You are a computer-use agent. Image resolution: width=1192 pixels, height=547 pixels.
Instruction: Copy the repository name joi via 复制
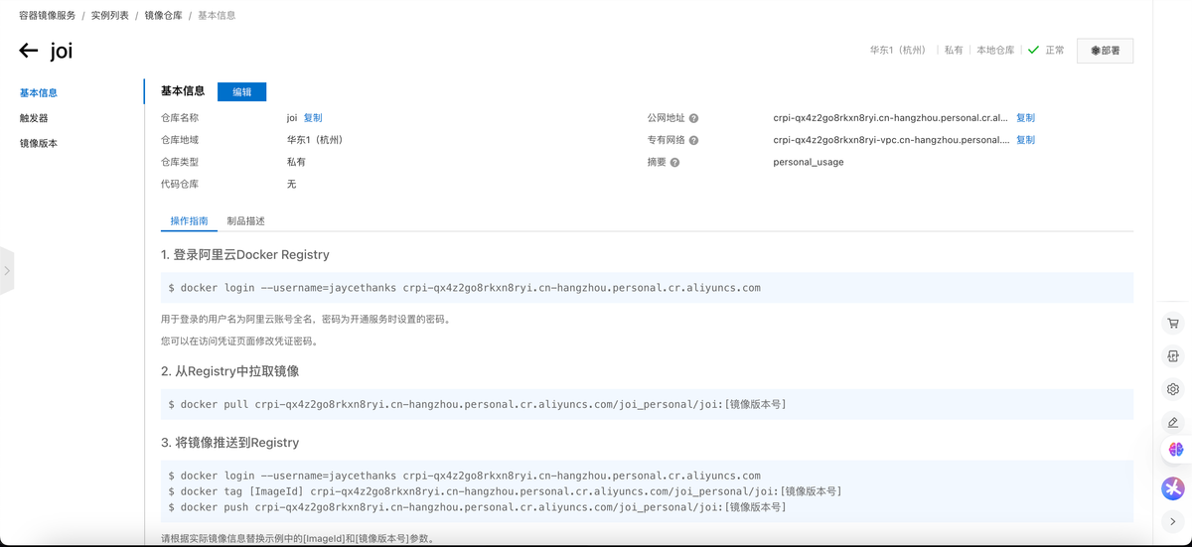[x=312, y=118]
